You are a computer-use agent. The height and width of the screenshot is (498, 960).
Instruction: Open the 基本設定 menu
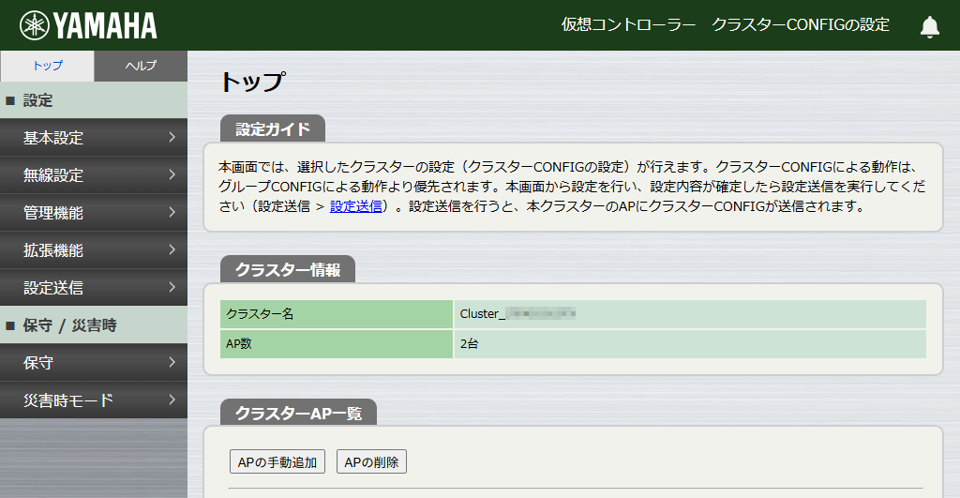coord(94,137)
